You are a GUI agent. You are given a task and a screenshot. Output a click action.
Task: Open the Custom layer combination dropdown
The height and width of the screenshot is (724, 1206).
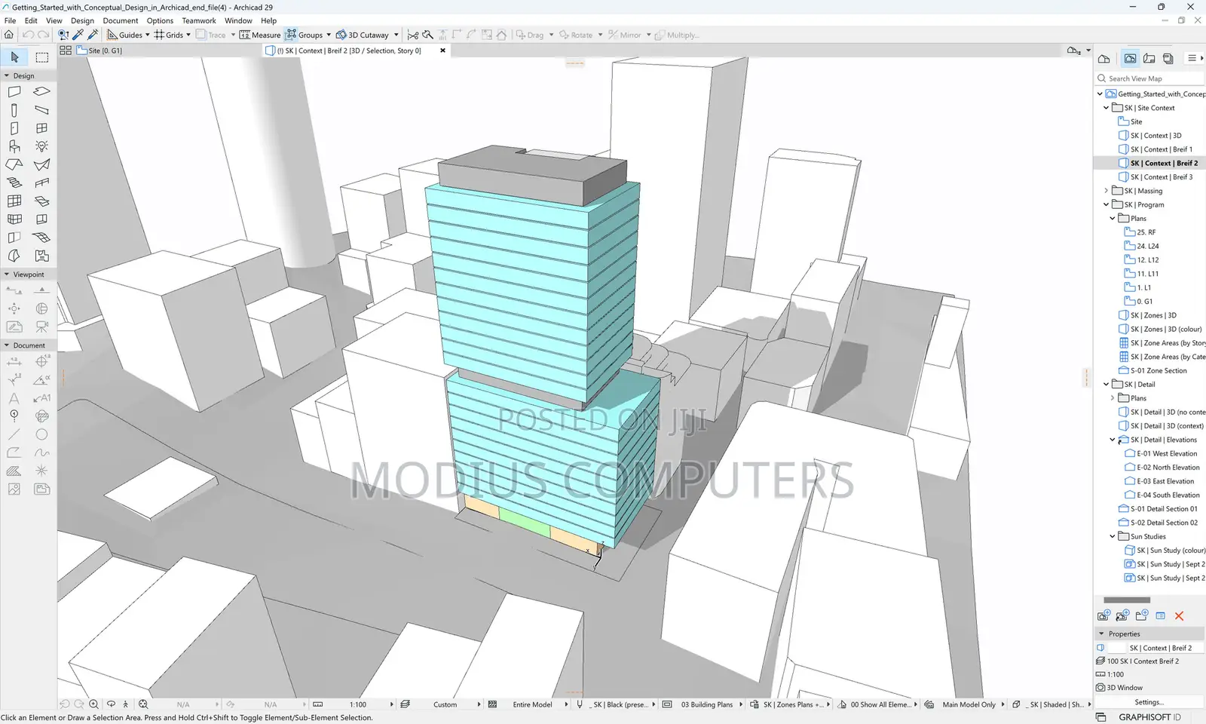coord(441,704)
